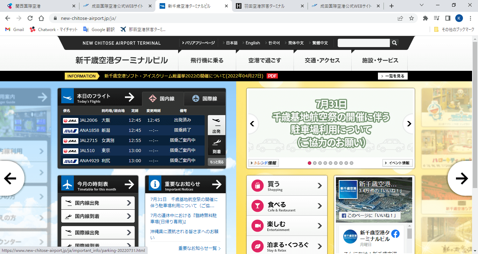The image size is (478, 254).
Task: Open the PDF badge in information bar
Action: tap(272, 76)
